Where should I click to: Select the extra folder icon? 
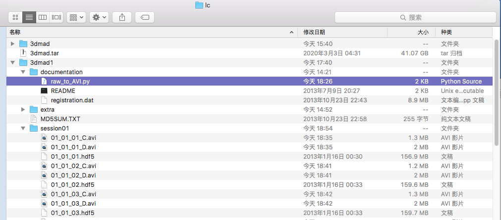click(34, 110)
